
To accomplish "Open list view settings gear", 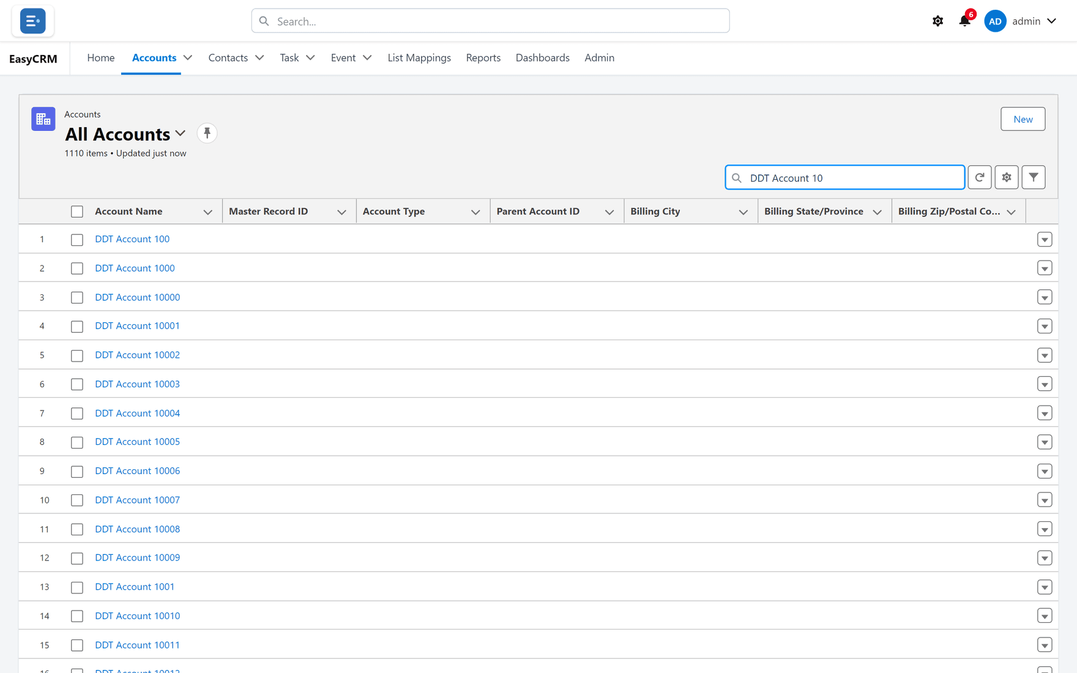I will tap(1006, 177).
